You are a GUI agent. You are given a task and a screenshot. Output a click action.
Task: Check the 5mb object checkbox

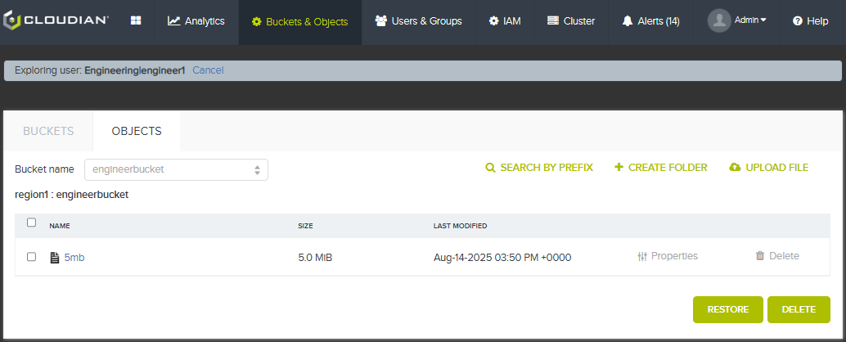(x=31, y=257)
